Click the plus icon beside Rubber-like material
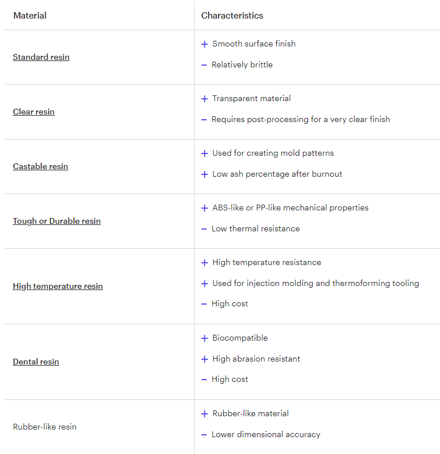 coord(205,414)
